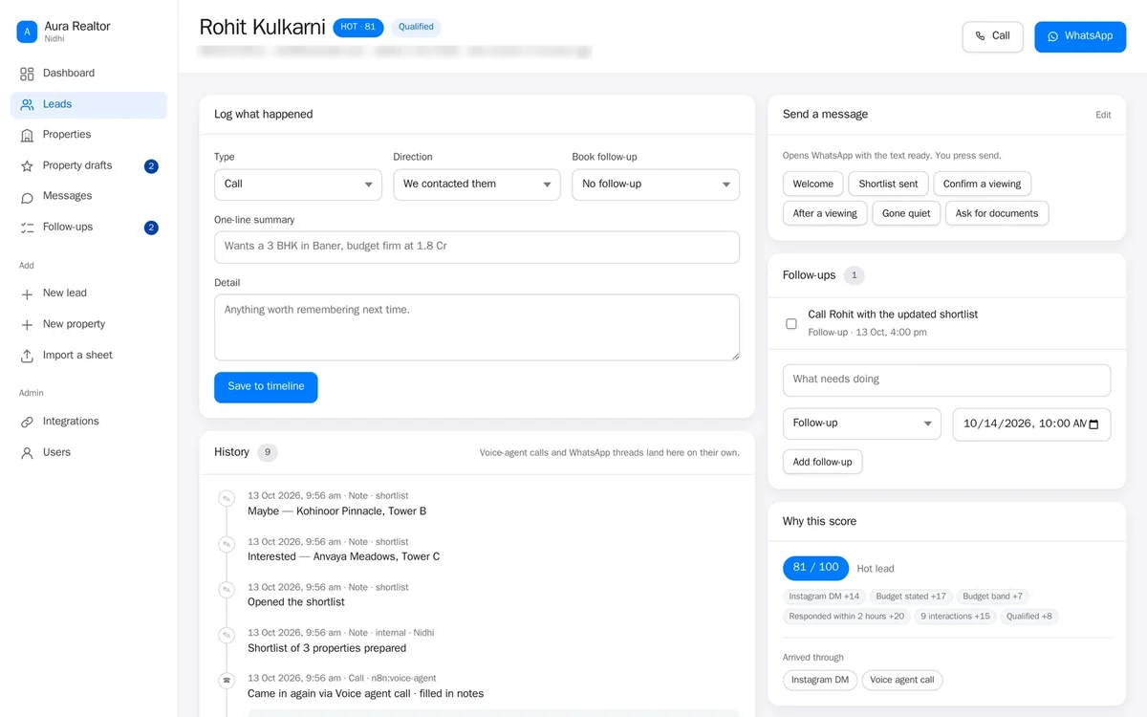Open Integrations under Admin
Screen dimensions: 1147x717
[x=89, y=422]
